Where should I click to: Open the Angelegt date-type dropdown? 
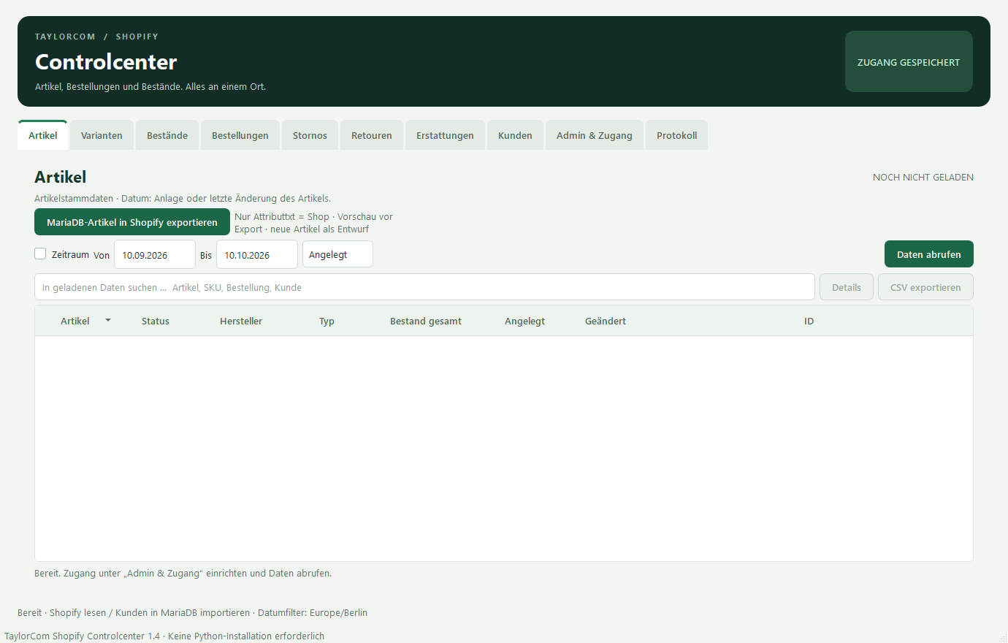point(337,254)
